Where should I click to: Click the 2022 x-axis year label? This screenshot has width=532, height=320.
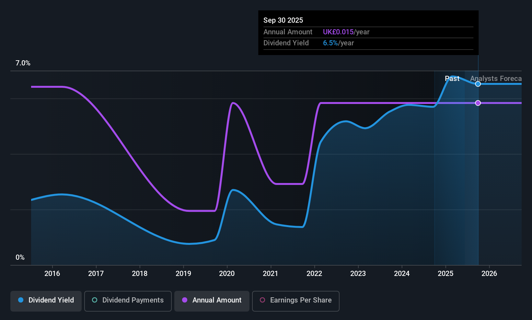(314, 274)
